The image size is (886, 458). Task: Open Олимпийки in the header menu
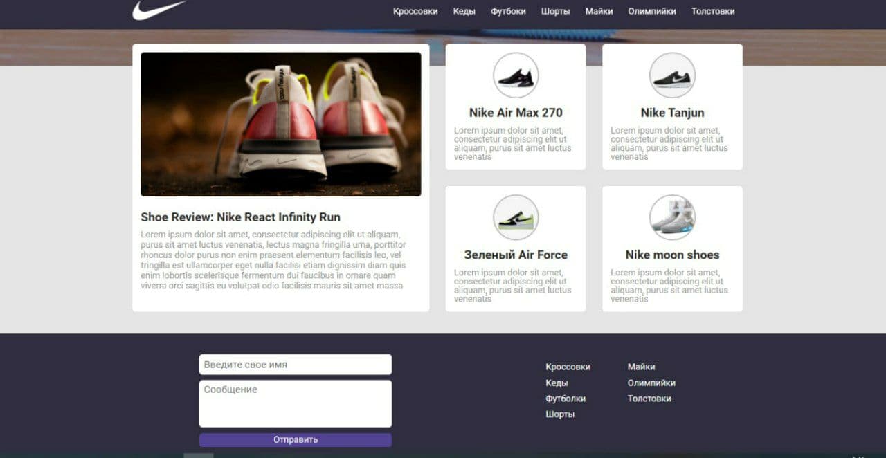[652, 11]
